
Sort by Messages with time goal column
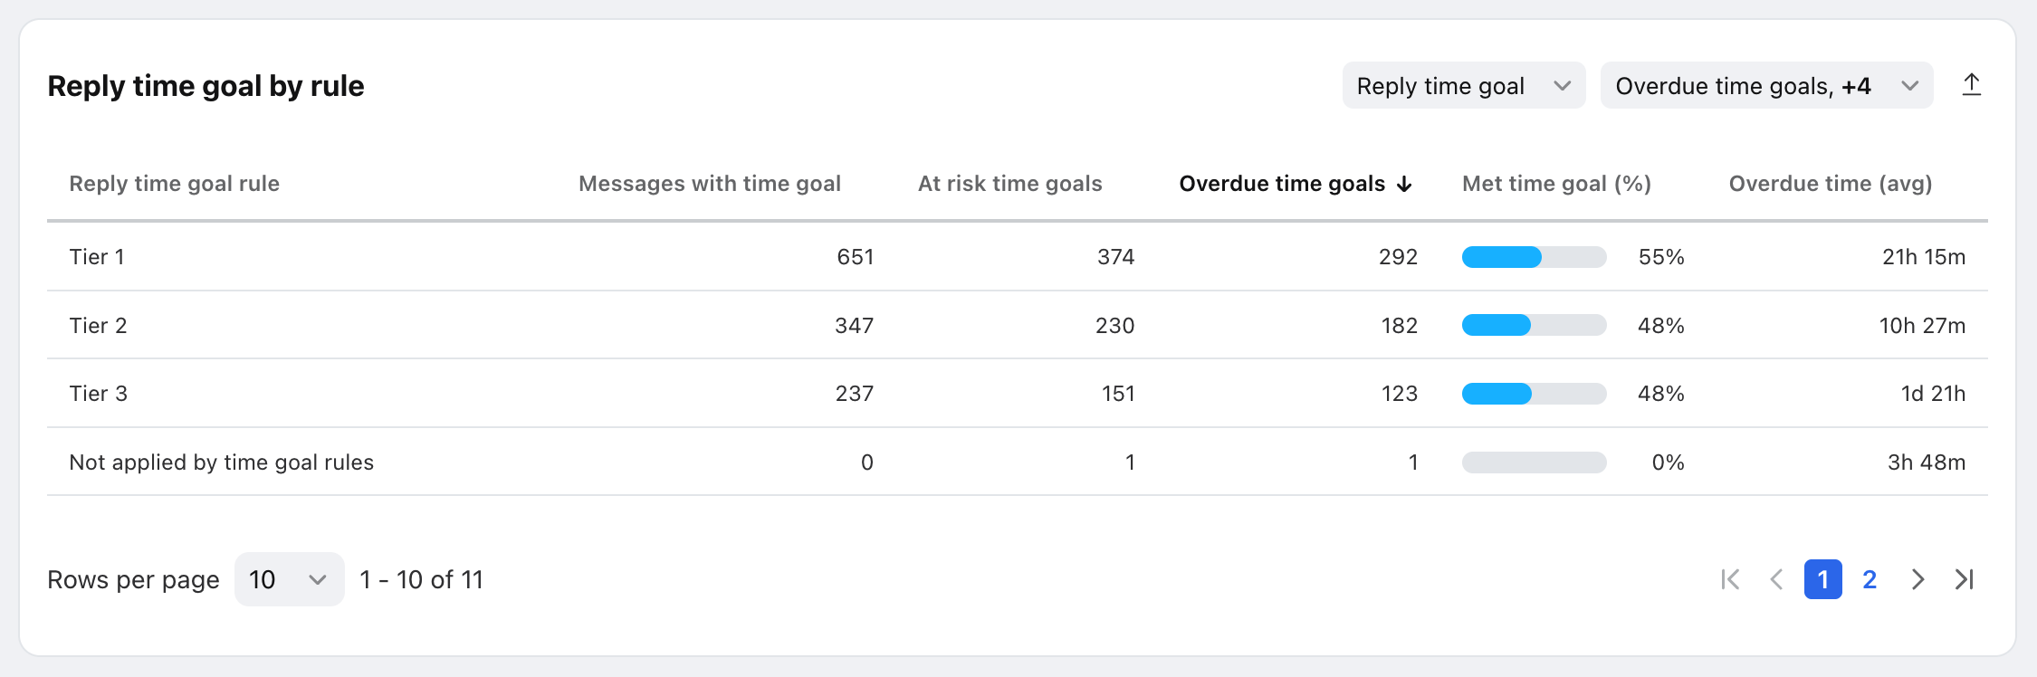pyautogui.click(x=710, y=184)
